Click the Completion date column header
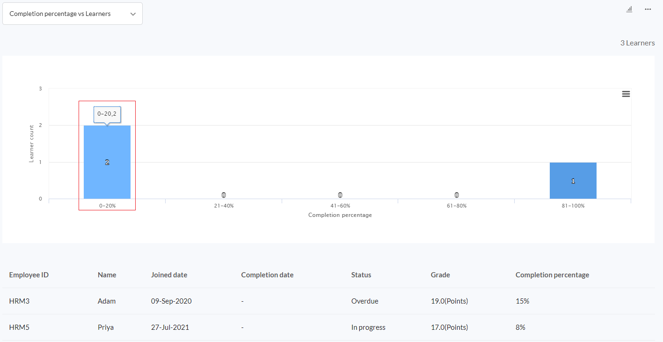The width and height of the screenshot is (663, 342). [x=268, y=275]
